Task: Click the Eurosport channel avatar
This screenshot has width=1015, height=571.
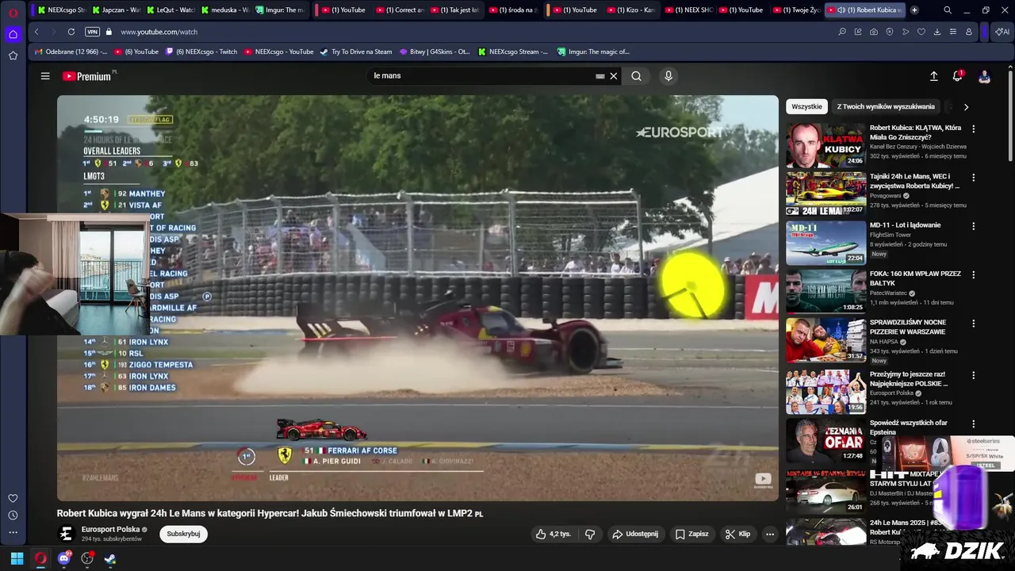Action: tap(67, 534)
